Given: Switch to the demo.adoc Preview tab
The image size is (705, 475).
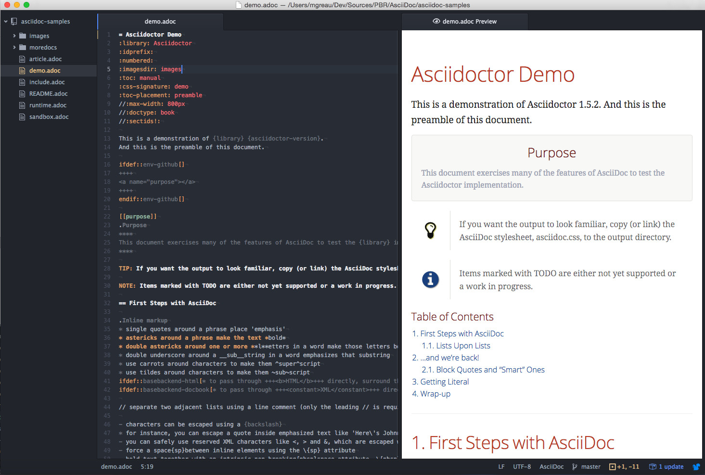Looking at the screenshot, I should pos(465,21).
